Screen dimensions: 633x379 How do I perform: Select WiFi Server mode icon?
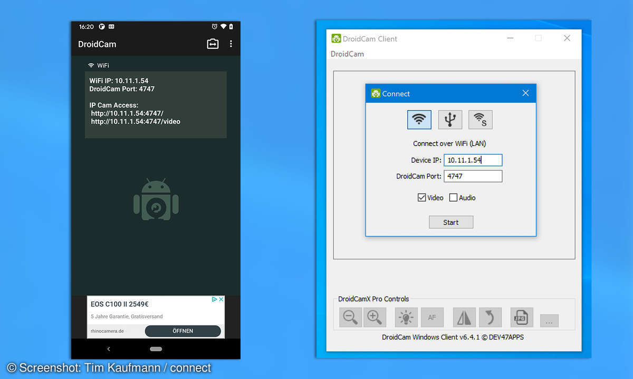click(x=481, y=120)
